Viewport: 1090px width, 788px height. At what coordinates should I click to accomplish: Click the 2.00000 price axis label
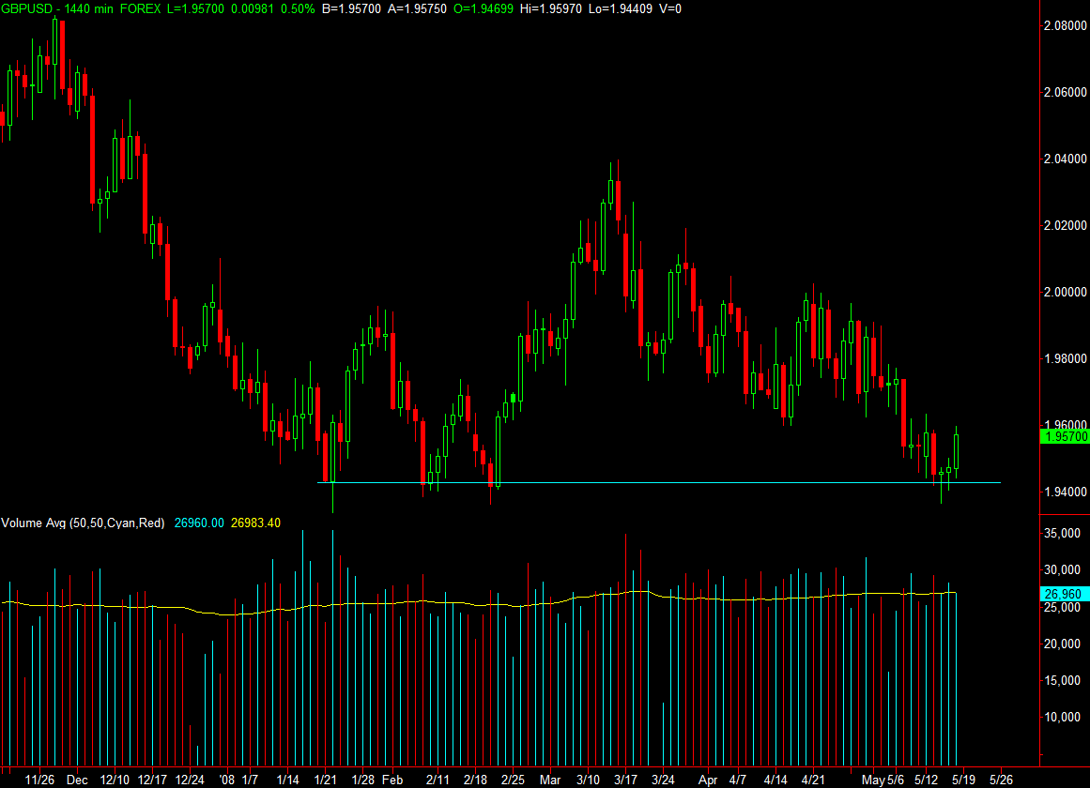[x=1065, y=292]
